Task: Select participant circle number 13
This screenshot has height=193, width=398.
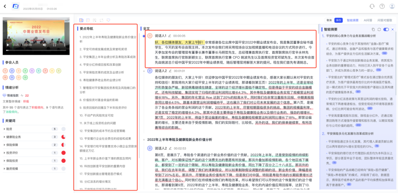Action: tap(25, 77)
